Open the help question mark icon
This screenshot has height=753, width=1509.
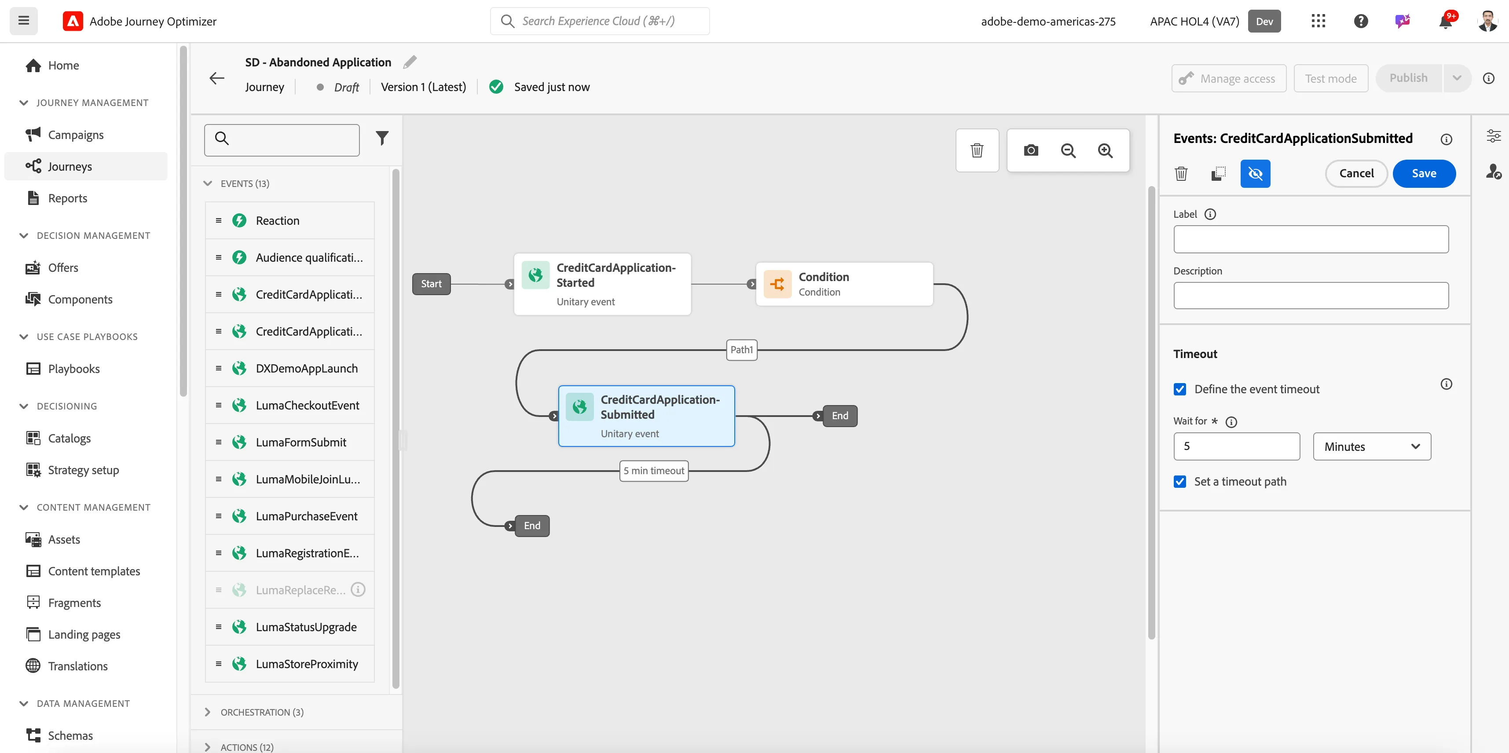(x=1361, y=21)
